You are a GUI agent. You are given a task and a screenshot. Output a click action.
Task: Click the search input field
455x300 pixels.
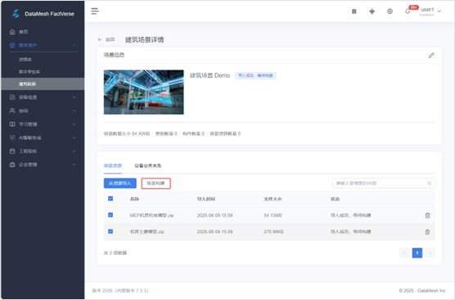click(383, 183)
